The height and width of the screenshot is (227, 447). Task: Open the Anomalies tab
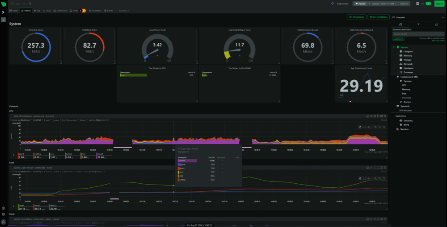(x=95, y=11)
